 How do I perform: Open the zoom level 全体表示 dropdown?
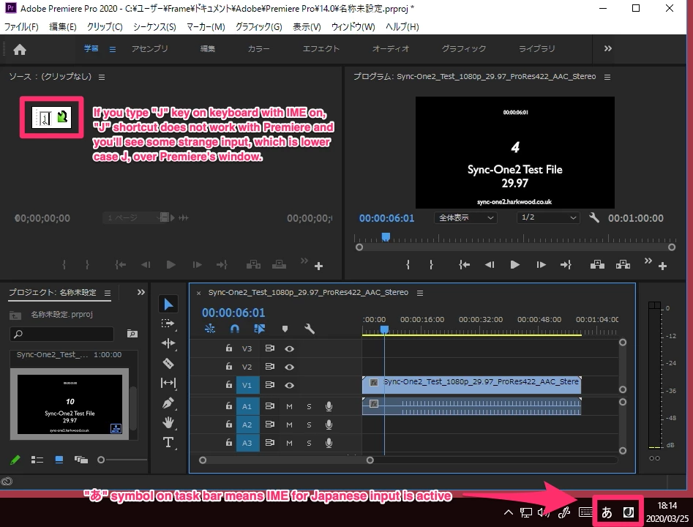465,217
